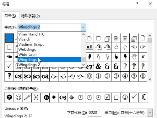Viewport: 157px width, 118px height.
Task: Click the font name field showing Wingdings 2
Action: pyautogui.click(x=49, y=27)
